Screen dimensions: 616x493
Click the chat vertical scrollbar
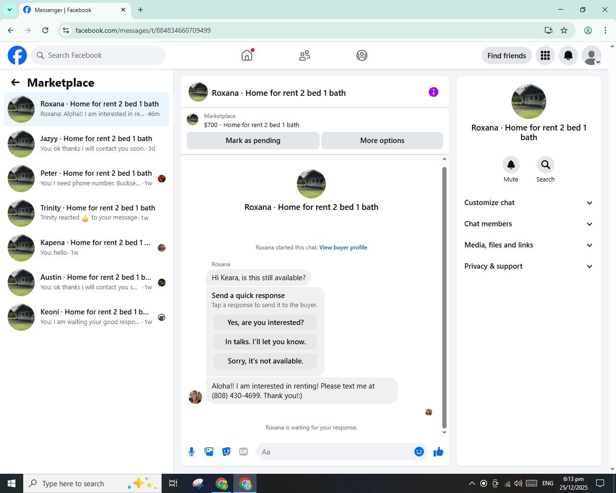coord(444,297)
